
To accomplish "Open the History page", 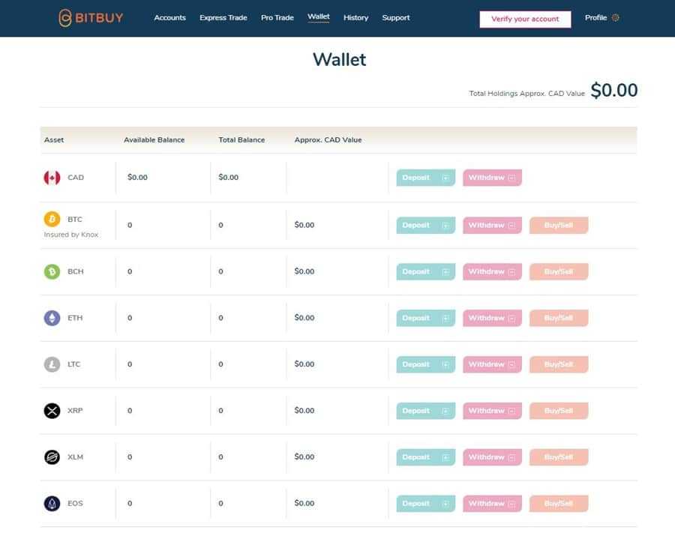I will click(355, 17).
